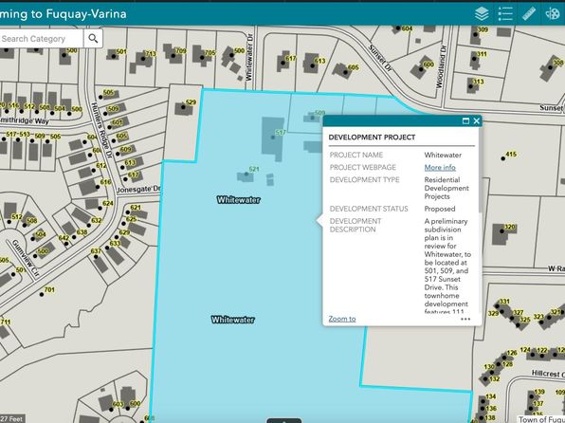Click address point 415 on map
Screen dimensions: 565x423
pos(503,158)
